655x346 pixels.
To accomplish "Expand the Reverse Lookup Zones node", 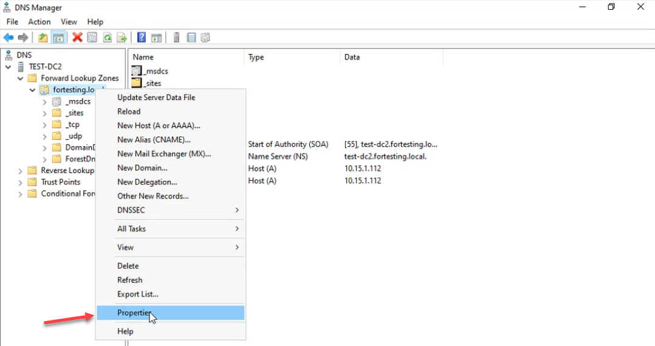I will pyautogui.click(x=21, y=171).
